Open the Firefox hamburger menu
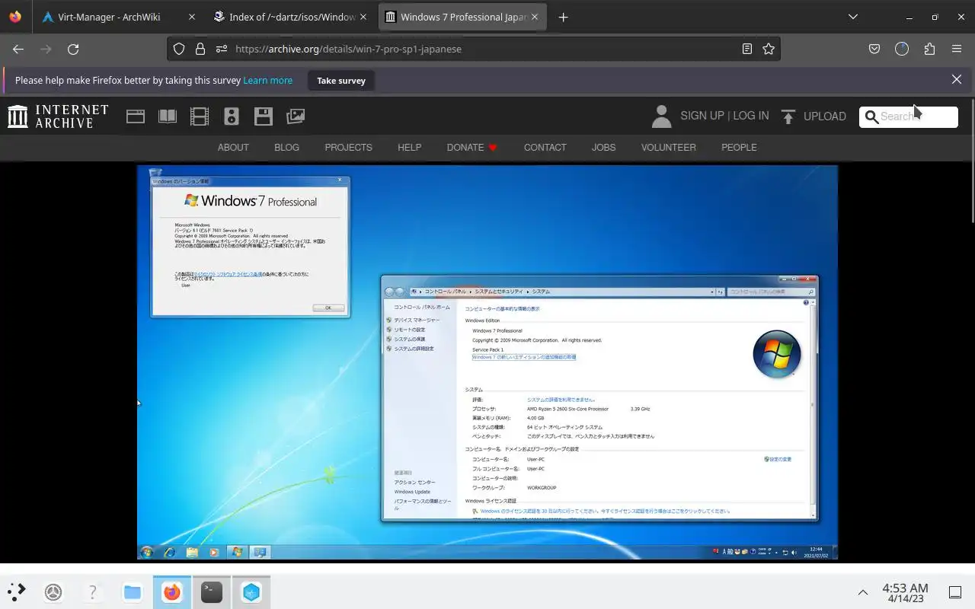Image resolution: width=975 pixels, height=609 pixels. coord(957,49)
